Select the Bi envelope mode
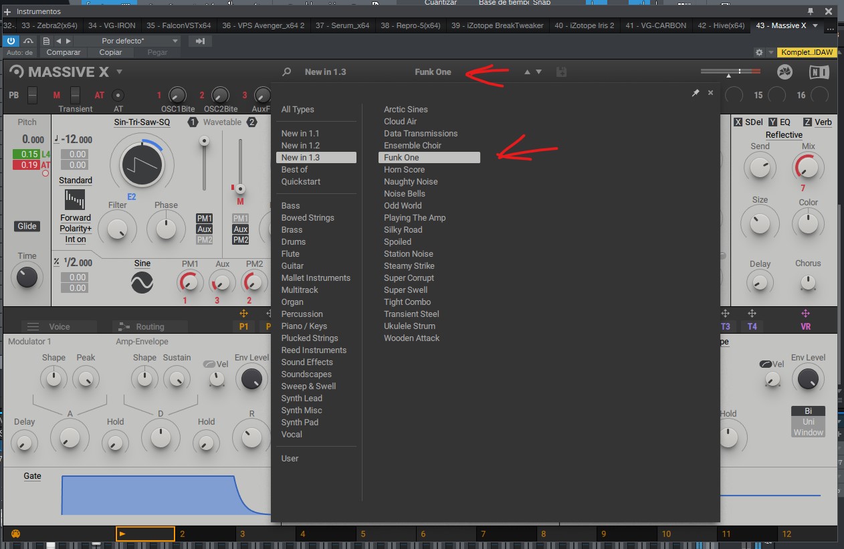 [808, 411]
